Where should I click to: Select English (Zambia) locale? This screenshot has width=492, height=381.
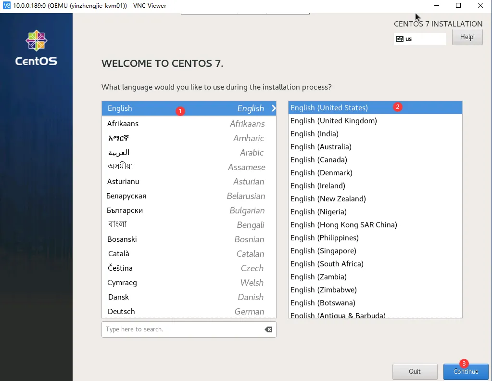[x=375, y=276]
